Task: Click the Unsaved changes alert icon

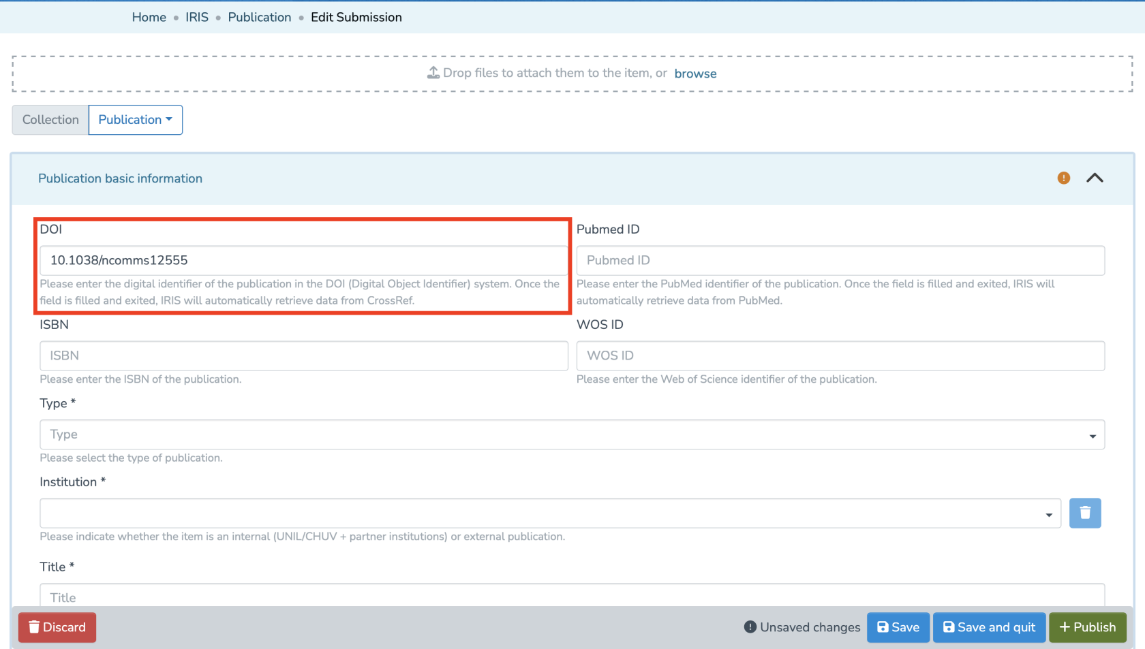Action: tap(750, 627)
